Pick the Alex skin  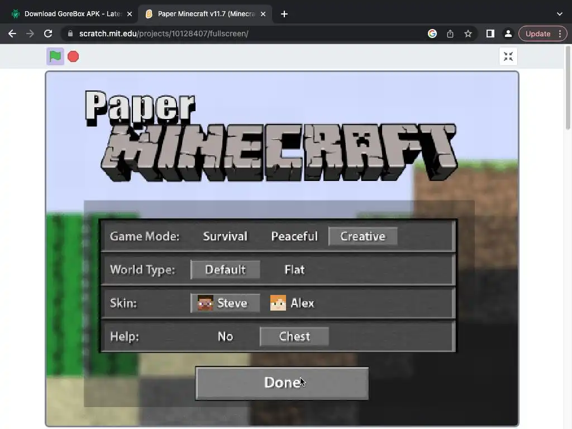[292, 303]
